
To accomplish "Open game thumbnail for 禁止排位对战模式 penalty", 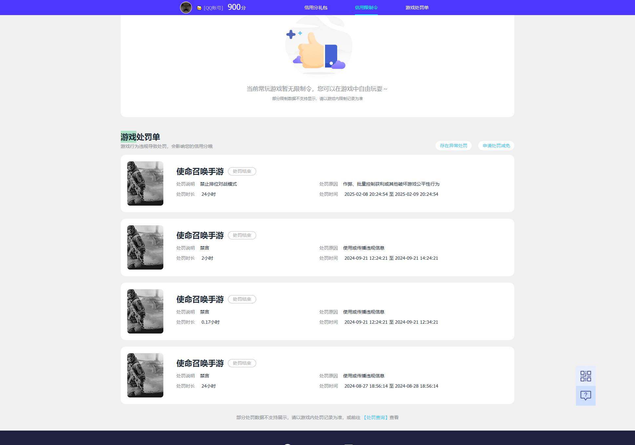I will pos(145,183).
